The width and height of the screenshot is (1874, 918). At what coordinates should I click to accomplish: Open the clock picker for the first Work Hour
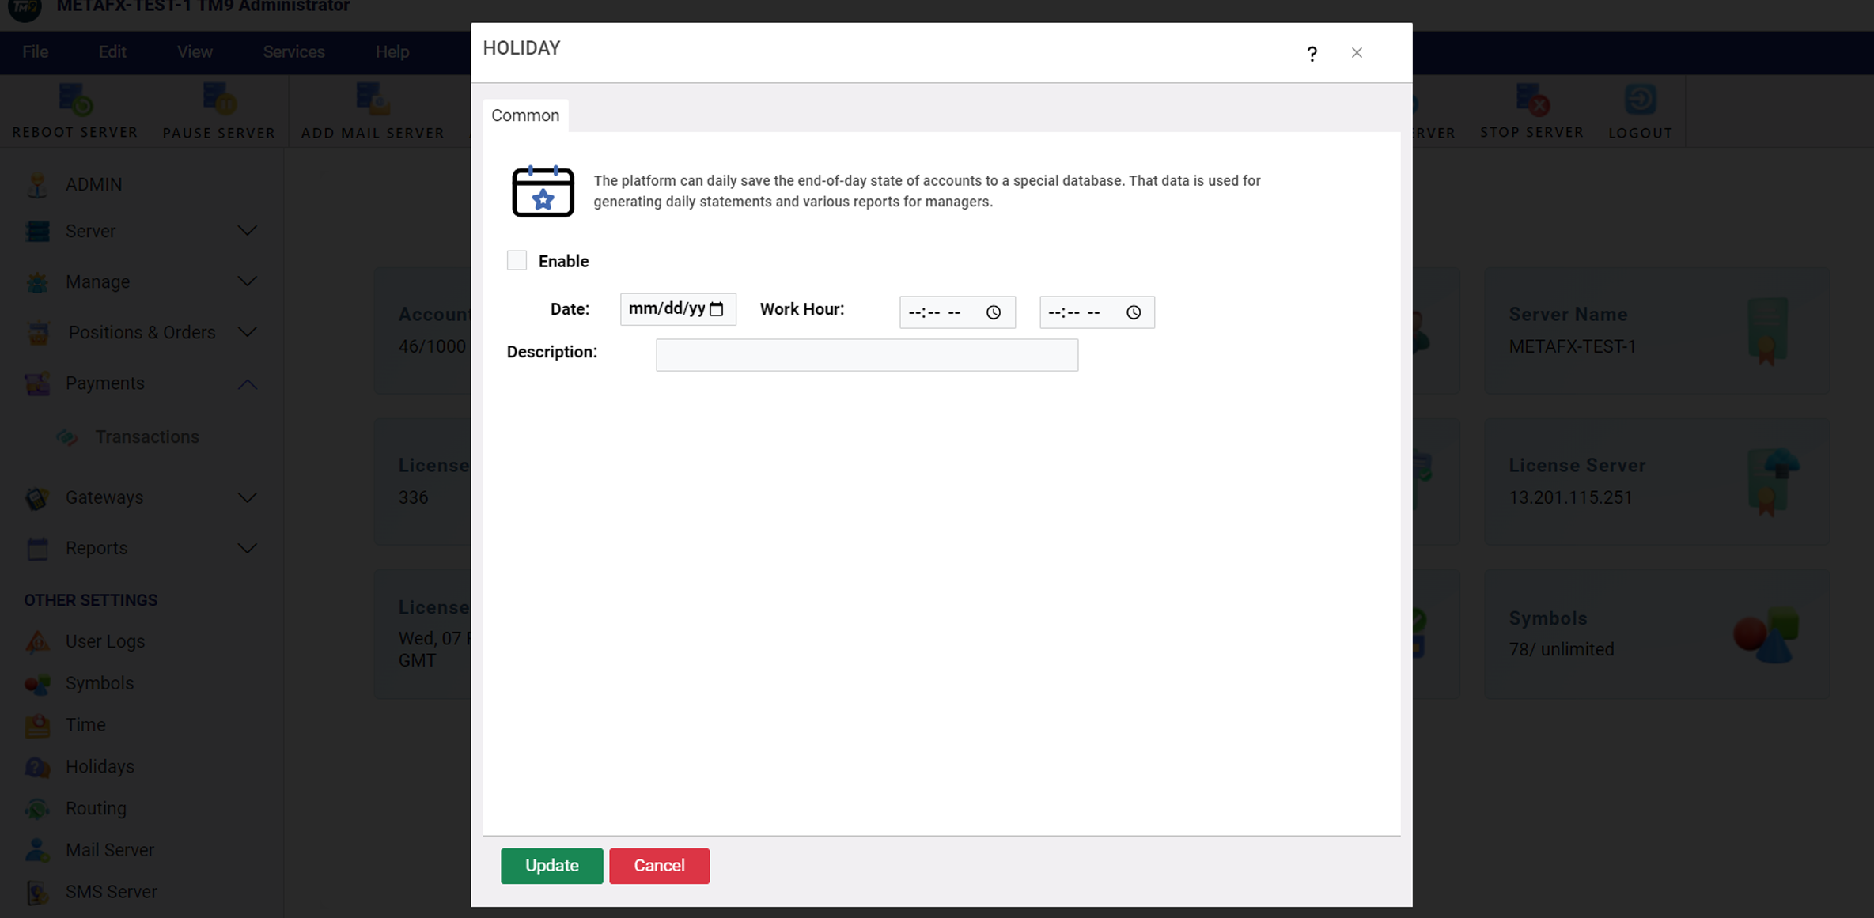[995, 312]
